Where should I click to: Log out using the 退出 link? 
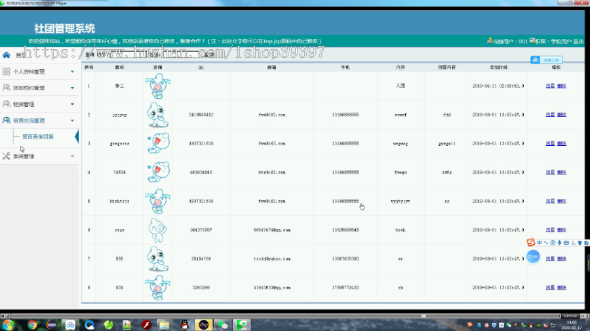578,41
